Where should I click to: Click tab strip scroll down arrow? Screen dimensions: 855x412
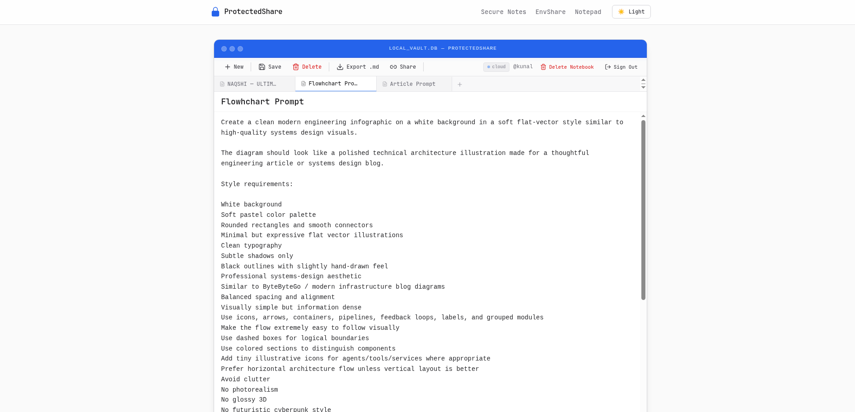(x=643, y=87)
